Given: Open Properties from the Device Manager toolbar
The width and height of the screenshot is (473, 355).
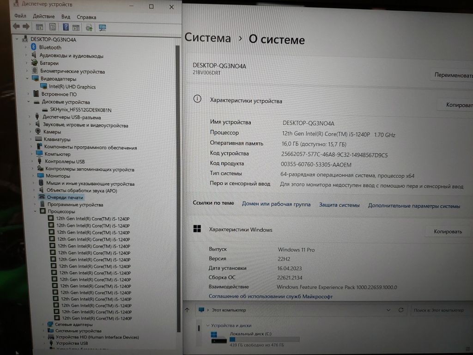Looking at the screenshot, I should click(x=53, y=27).
